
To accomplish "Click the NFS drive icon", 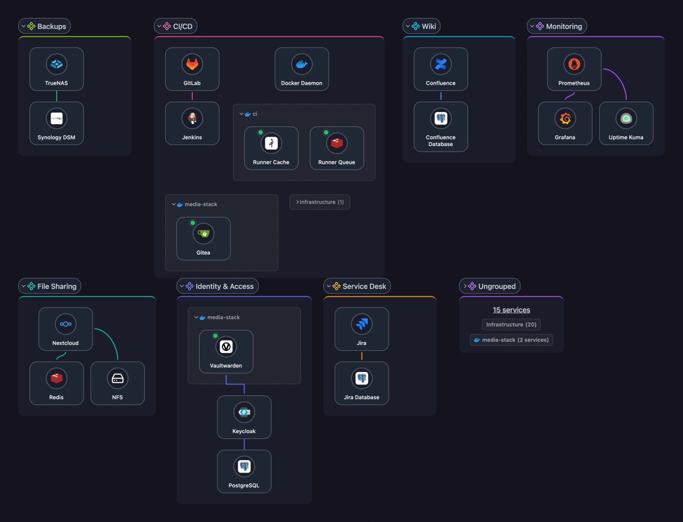I will point(118,378).
